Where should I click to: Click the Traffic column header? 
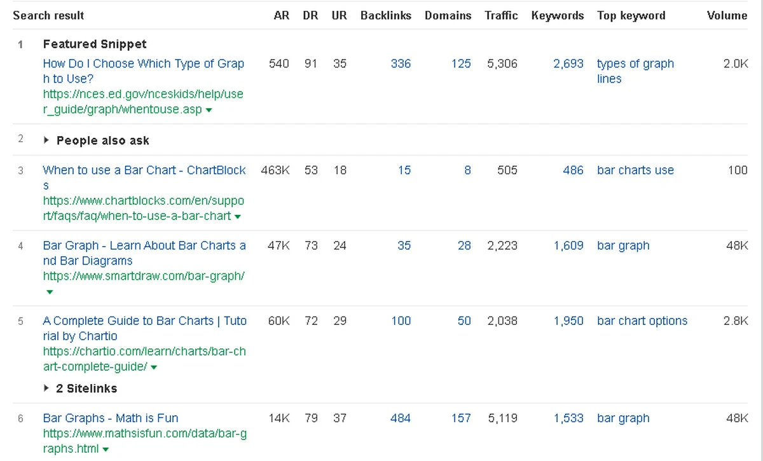[x=501, y=15]
